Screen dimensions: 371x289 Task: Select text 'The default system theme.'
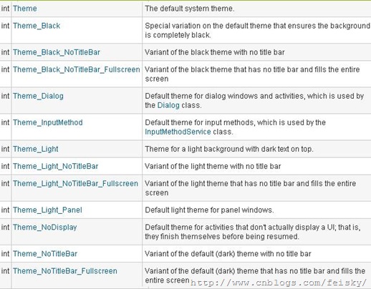[190, 9]
